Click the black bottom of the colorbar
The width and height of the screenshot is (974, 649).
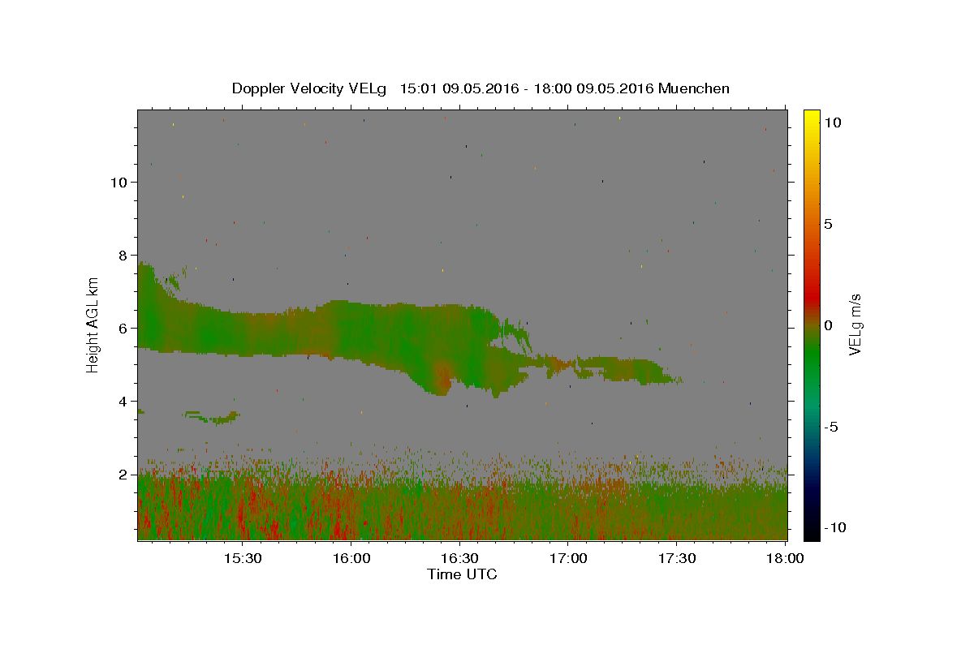tap(812, 533)
